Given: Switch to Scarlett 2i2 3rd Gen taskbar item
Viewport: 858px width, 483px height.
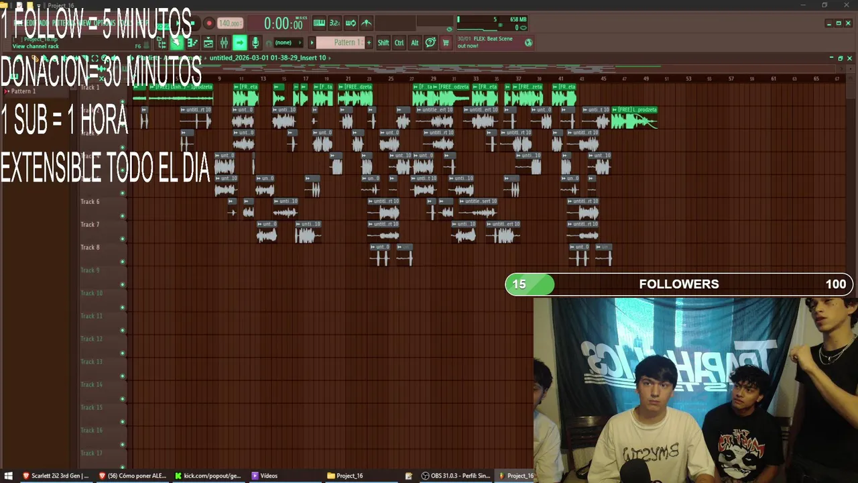Looking at the screenshot, I should pos(56,476).
